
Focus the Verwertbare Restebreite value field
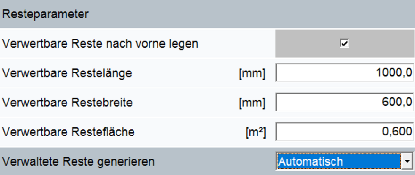coord(344,102)
